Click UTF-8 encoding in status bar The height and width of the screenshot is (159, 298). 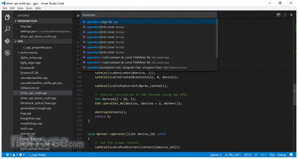pyautogui.click(x=248, y=155)
